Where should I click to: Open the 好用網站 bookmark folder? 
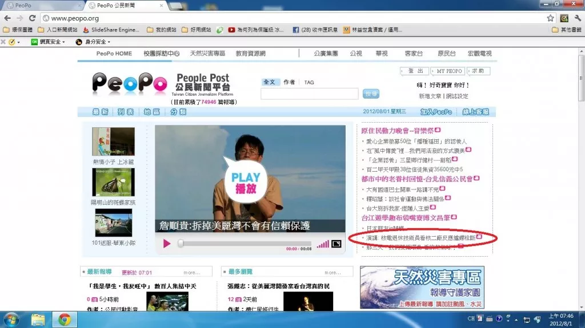pyautogui.click(x=197, y=30)
